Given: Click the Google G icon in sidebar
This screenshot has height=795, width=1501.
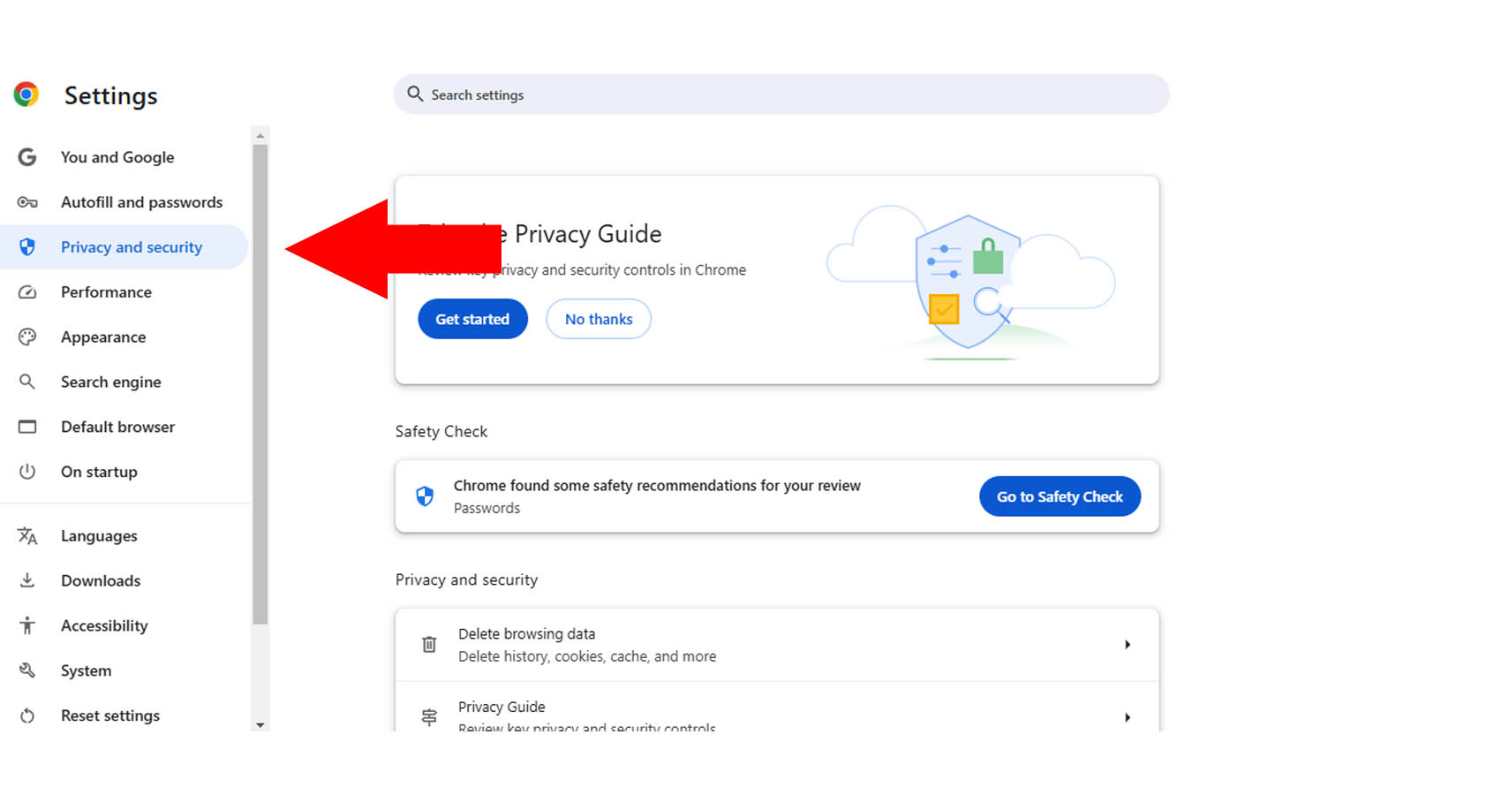Looking at the screenshot, I should (27, 157).
